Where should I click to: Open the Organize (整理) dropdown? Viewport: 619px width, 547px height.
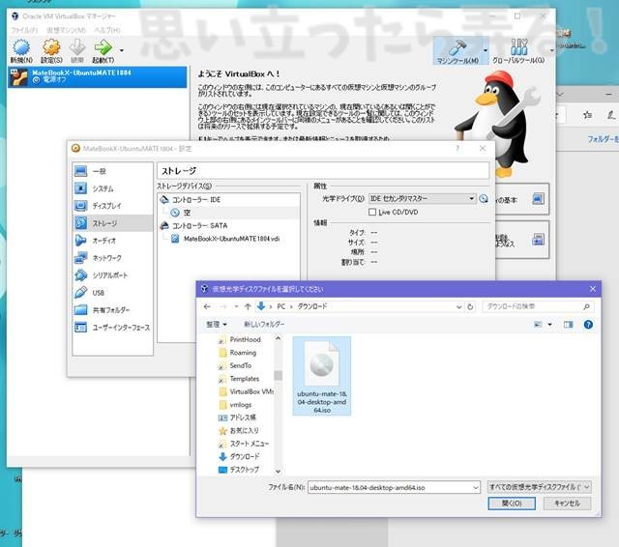[217, 324]
